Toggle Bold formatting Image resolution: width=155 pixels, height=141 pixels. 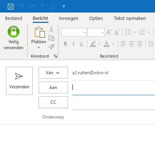click(65, 44)
